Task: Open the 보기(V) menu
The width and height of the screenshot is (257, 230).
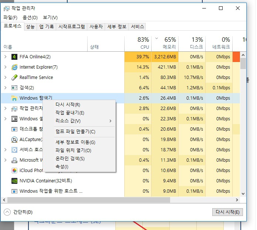Action: click(50, 17)
